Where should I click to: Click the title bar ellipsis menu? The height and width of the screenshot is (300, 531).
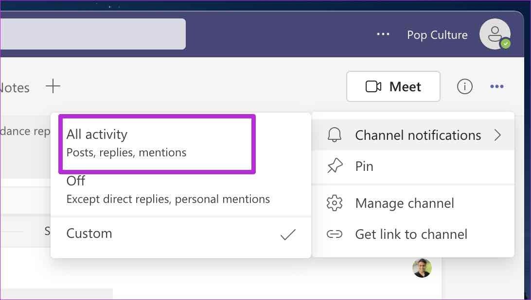383,34
